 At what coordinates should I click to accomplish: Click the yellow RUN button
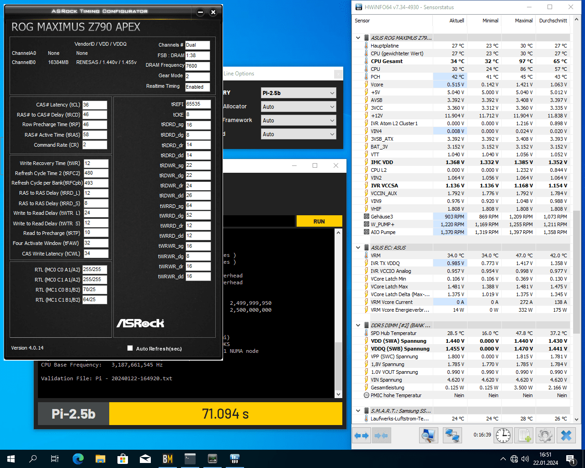pos(319,221)
